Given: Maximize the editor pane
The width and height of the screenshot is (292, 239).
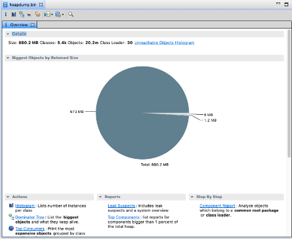Looking at the screenshot, I should point(286,4).
